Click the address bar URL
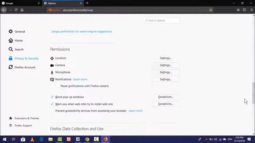This screenshot has width=255, height=143. 78,10
